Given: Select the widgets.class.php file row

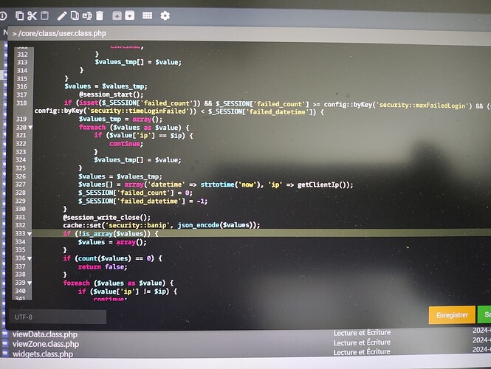Looking at the screenshot, I should [x=245, y=353].
